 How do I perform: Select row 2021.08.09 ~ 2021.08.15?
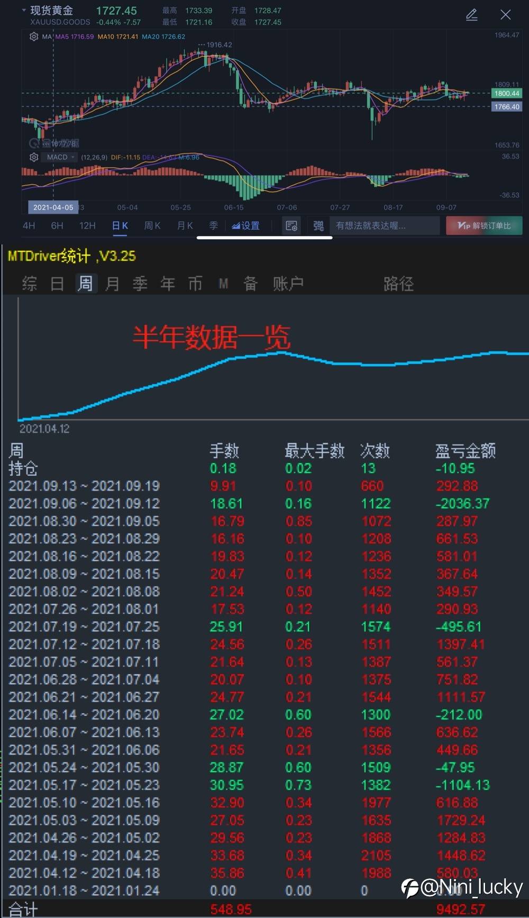click(x=264, y=574)
